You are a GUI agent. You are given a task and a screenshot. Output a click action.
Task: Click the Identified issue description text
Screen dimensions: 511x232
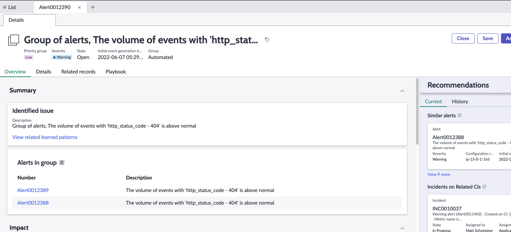[x=104, y=126]
